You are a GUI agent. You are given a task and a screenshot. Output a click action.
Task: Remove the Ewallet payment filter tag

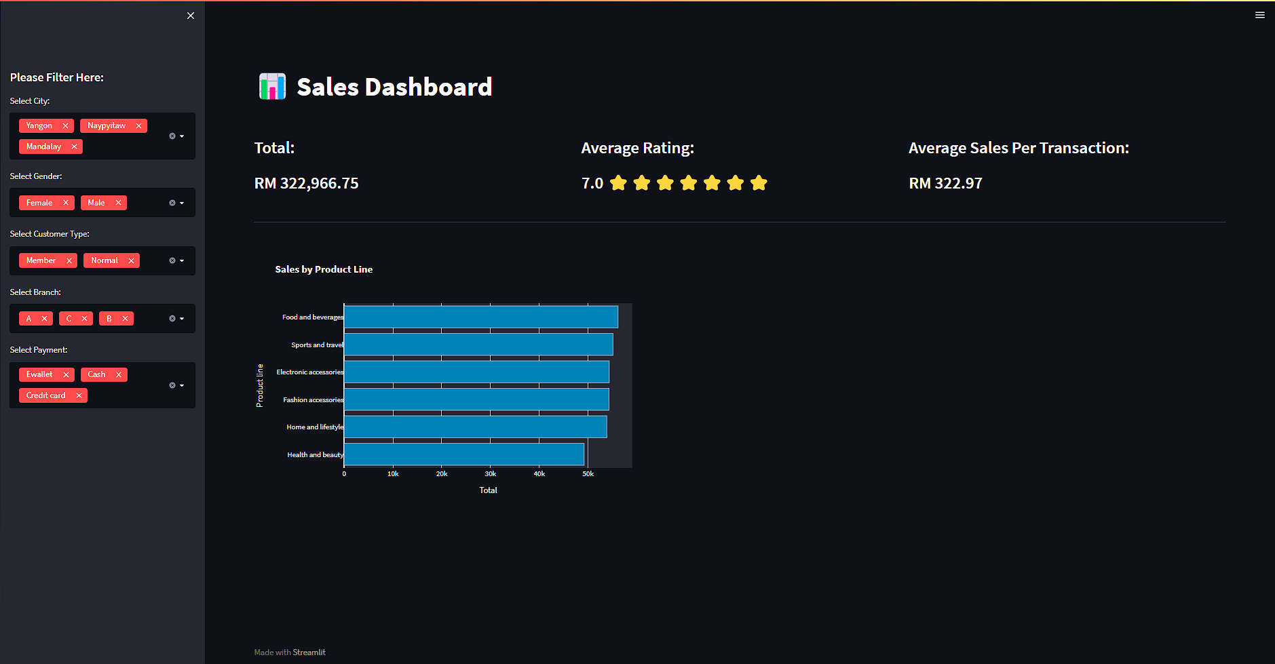(x=65, y=374)
